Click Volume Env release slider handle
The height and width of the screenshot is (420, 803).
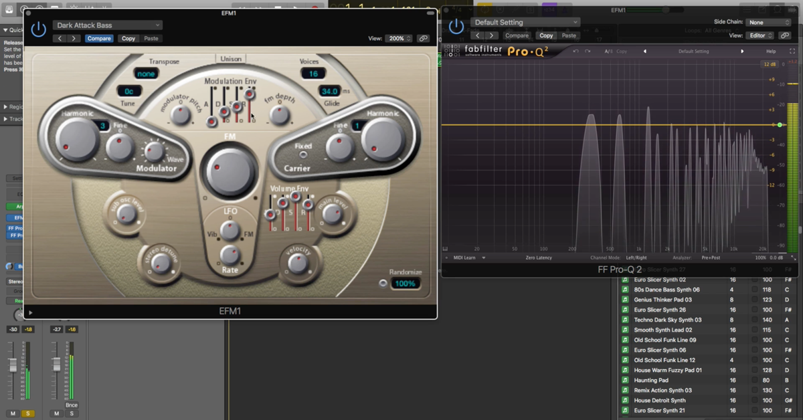coord(308,204)
